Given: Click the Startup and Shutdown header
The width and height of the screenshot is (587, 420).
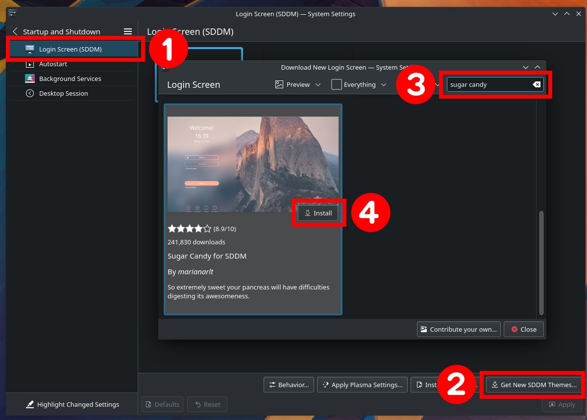Looking at the screenshot, I should 61,32.
